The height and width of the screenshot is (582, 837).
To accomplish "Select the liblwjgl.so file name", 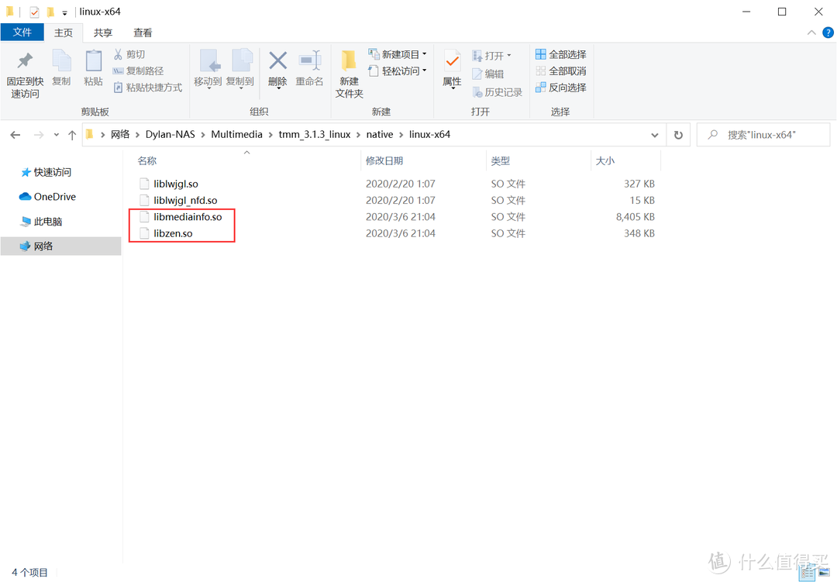I will 176,184.
